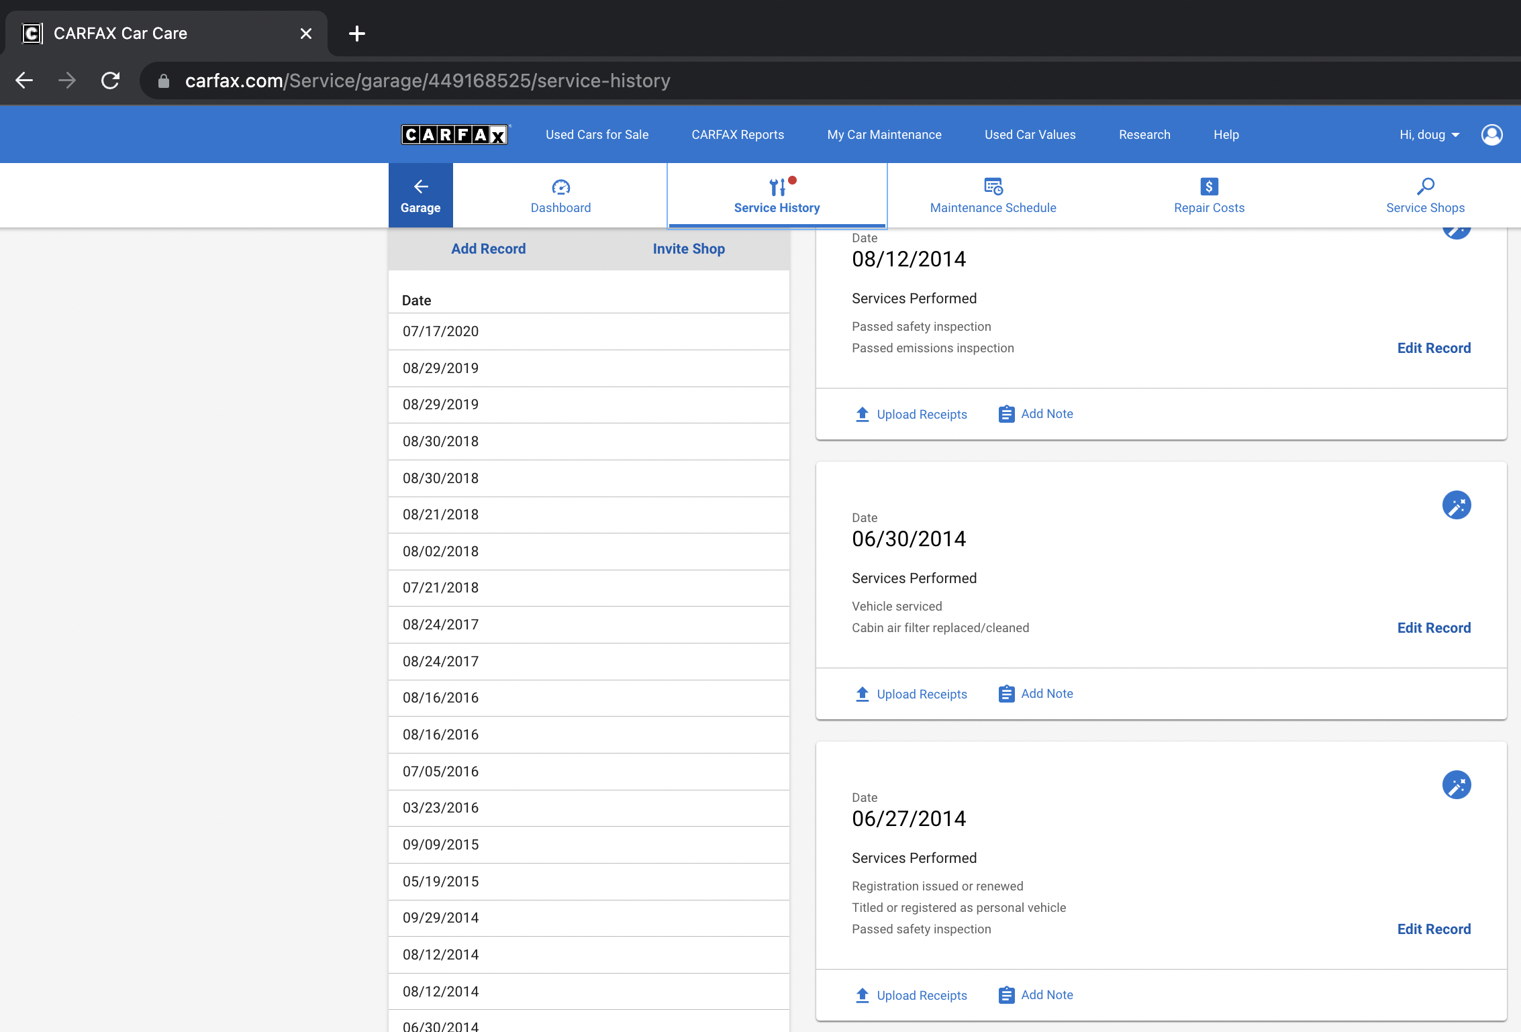Select the 09/29/2014 date row
This screenshot has width=1521, height=1032.
[589, 918]
